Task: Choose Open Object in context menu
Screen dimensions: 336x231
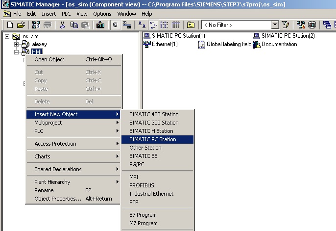Action: point(73,59)
